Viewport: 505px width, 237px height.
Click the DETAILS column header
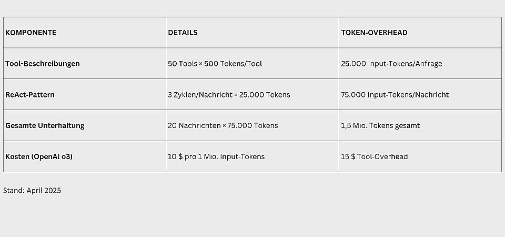(183, 33)
